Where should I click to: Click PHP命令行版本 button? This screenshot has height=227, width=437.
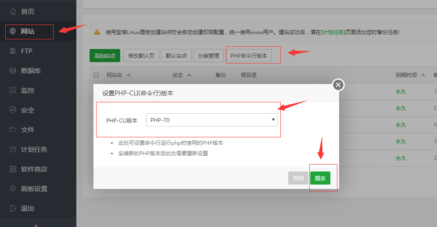pos(249,56)
